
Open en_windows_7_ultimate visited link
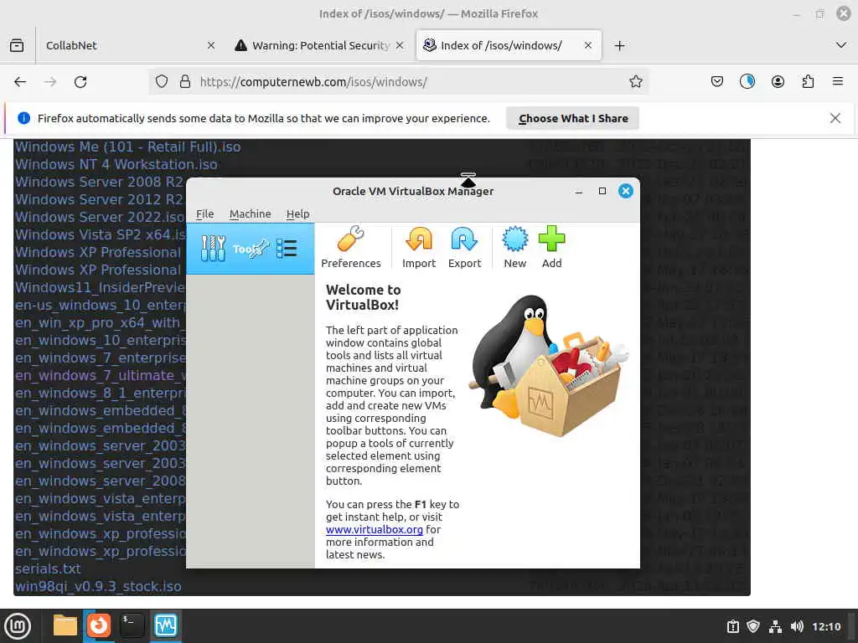click(x=101, y=376)
